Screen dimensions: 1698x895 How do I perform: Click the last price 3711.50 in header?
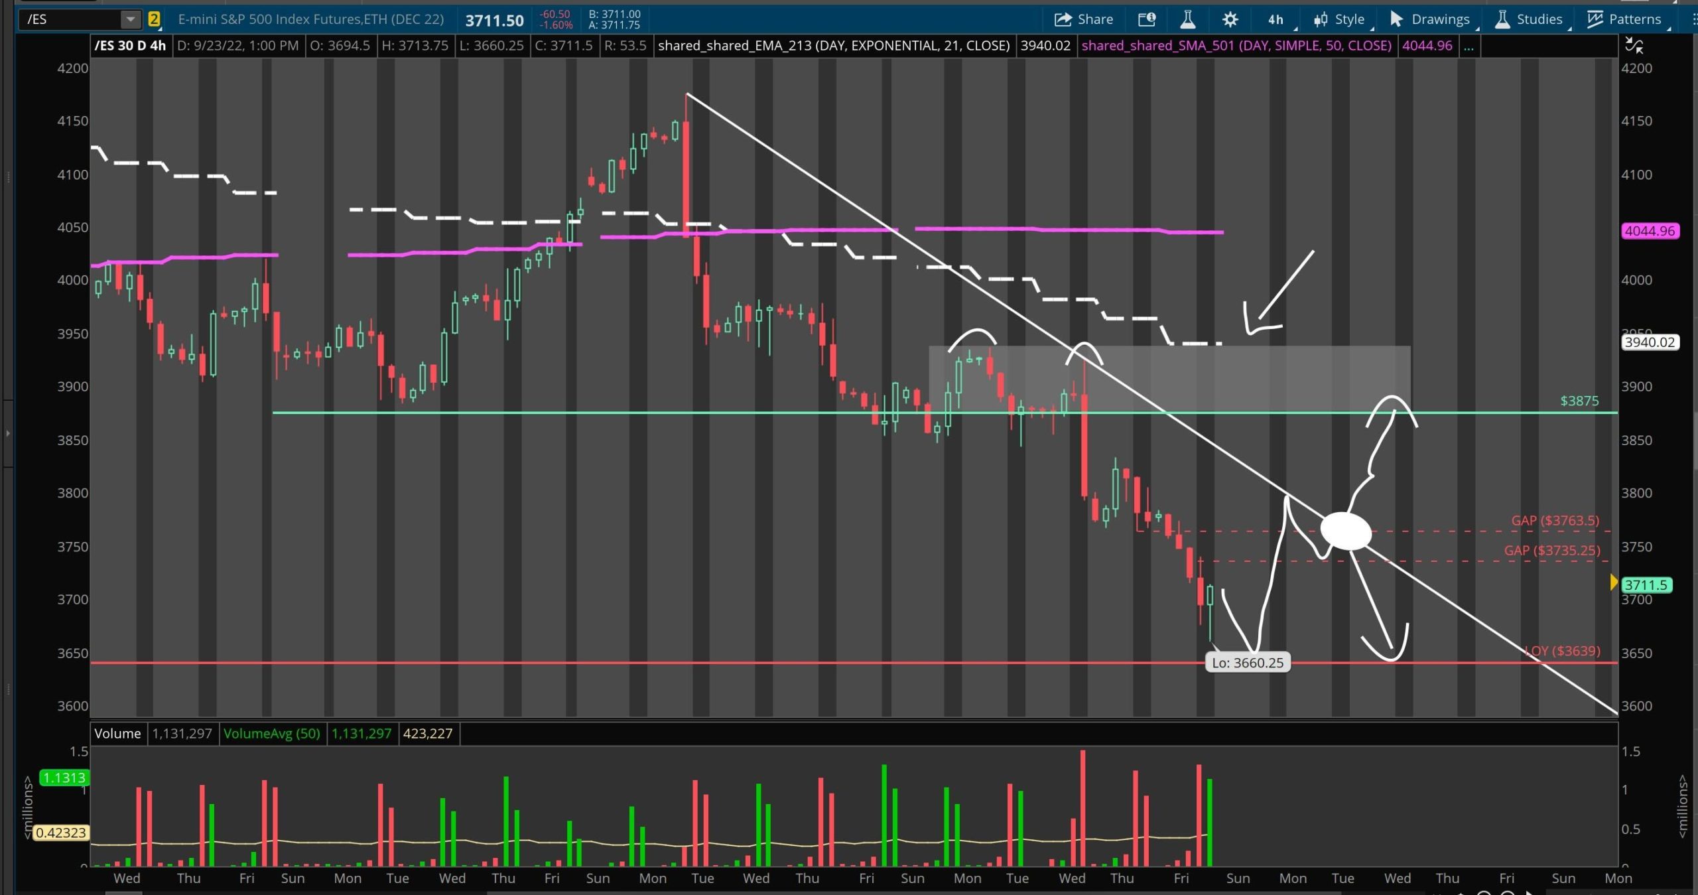[494, 21]
